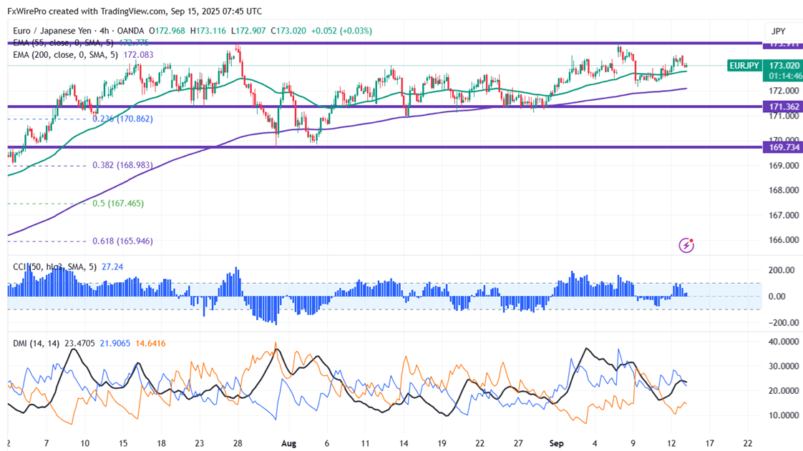Click the high price H173.116 value

pyautogui.click(x=208, y=31)
